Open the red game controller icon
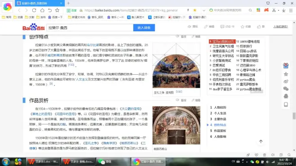Viewport: 296px width, 166px height. [x=266, y=10]
